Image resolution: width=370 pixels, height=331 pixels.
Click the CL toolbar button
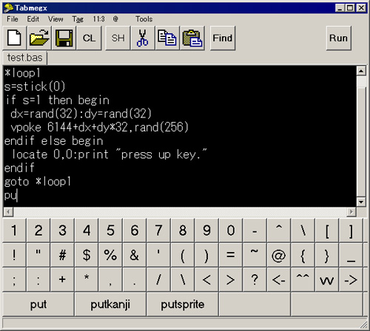click(x=89, y=38)
